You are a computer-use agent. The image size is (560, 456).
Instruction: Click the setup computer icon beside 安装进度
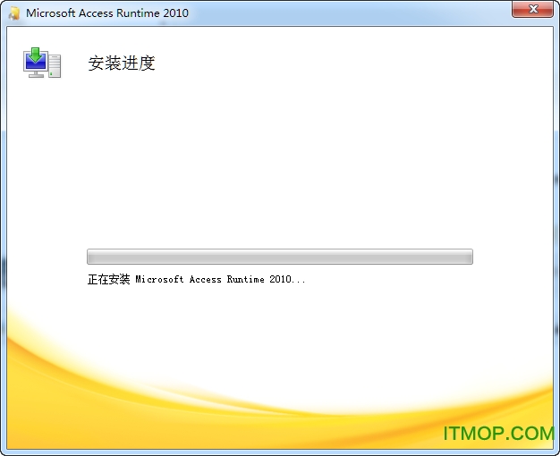click(x=42, y=63)
